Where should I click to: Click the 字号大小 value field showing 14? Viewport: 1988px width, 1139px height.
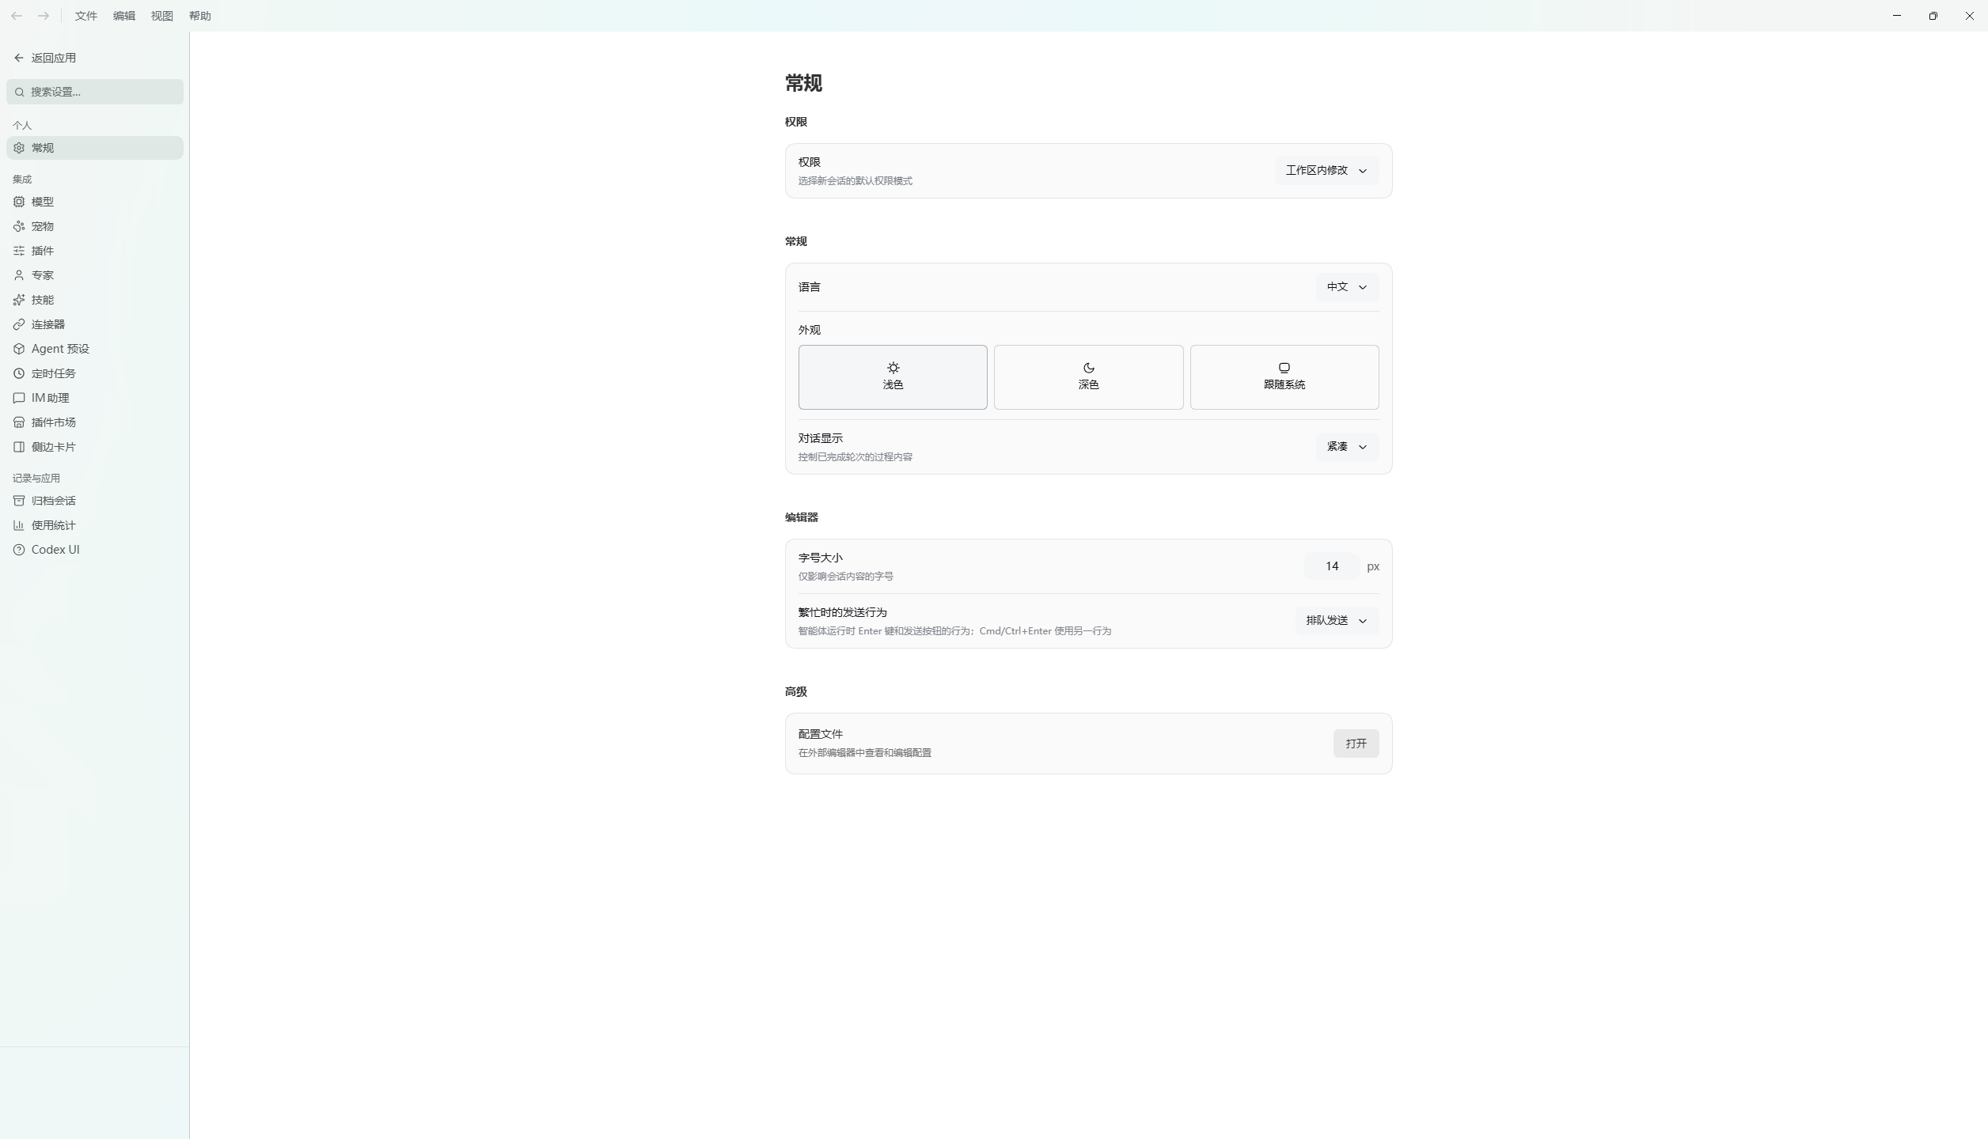[x=1332, y=566]
